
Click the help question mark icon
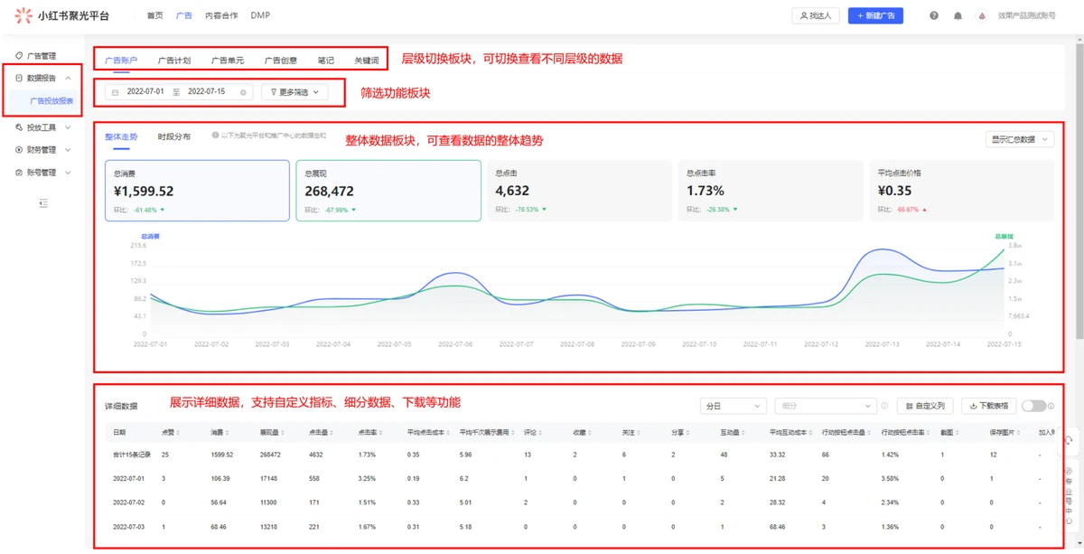click(934, 15)
